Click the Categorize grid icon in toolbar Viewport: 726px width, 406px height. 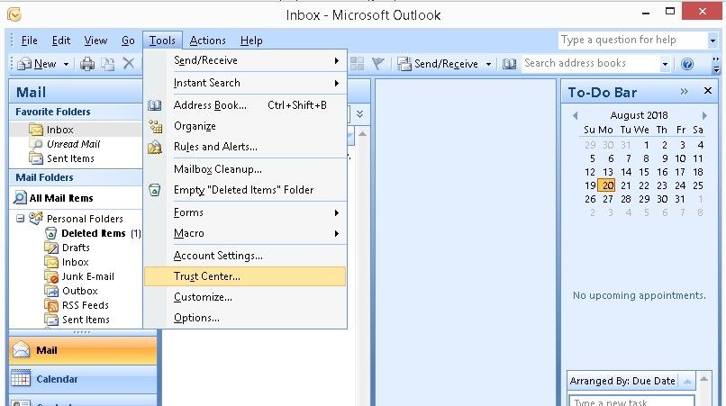tap(357, 63)
